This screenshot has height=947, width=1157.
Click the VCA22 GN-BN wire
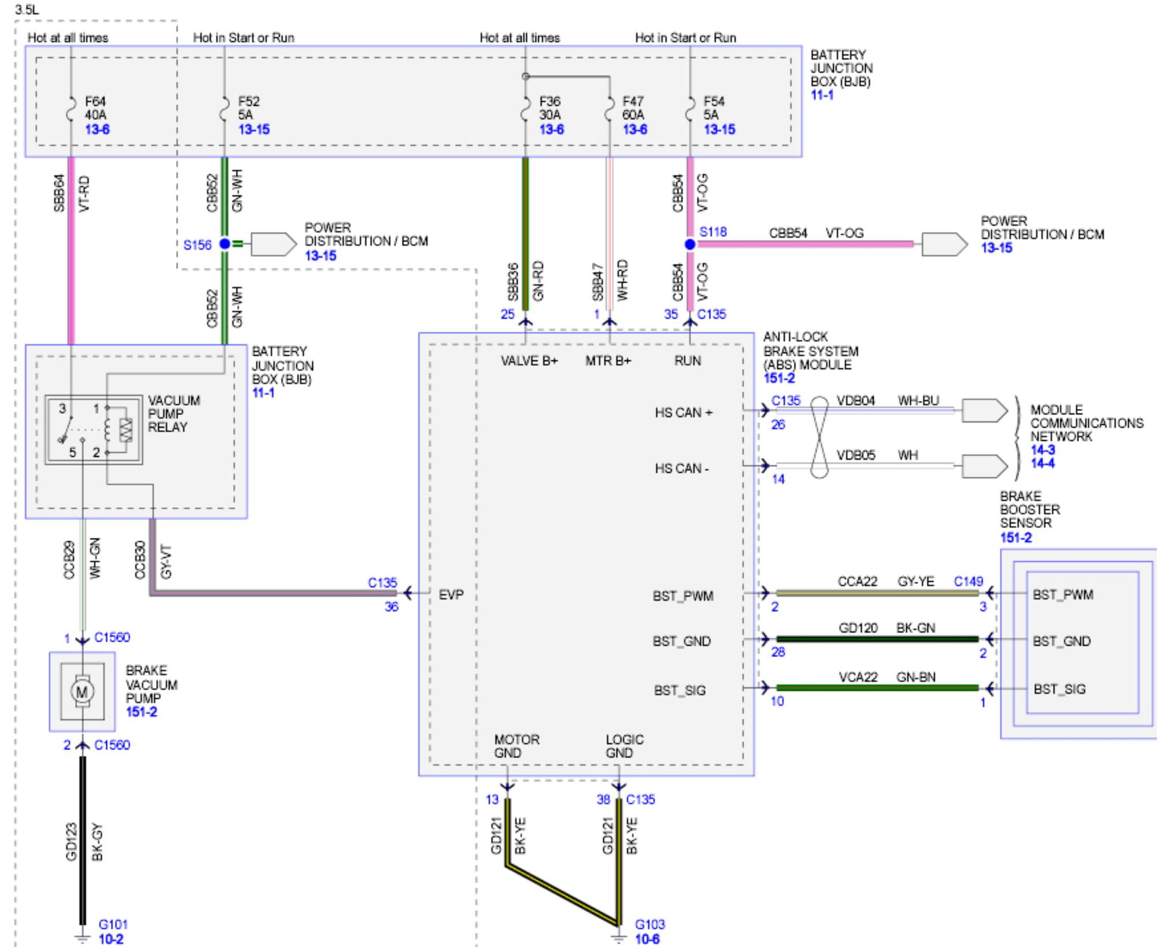coord(877,688)
